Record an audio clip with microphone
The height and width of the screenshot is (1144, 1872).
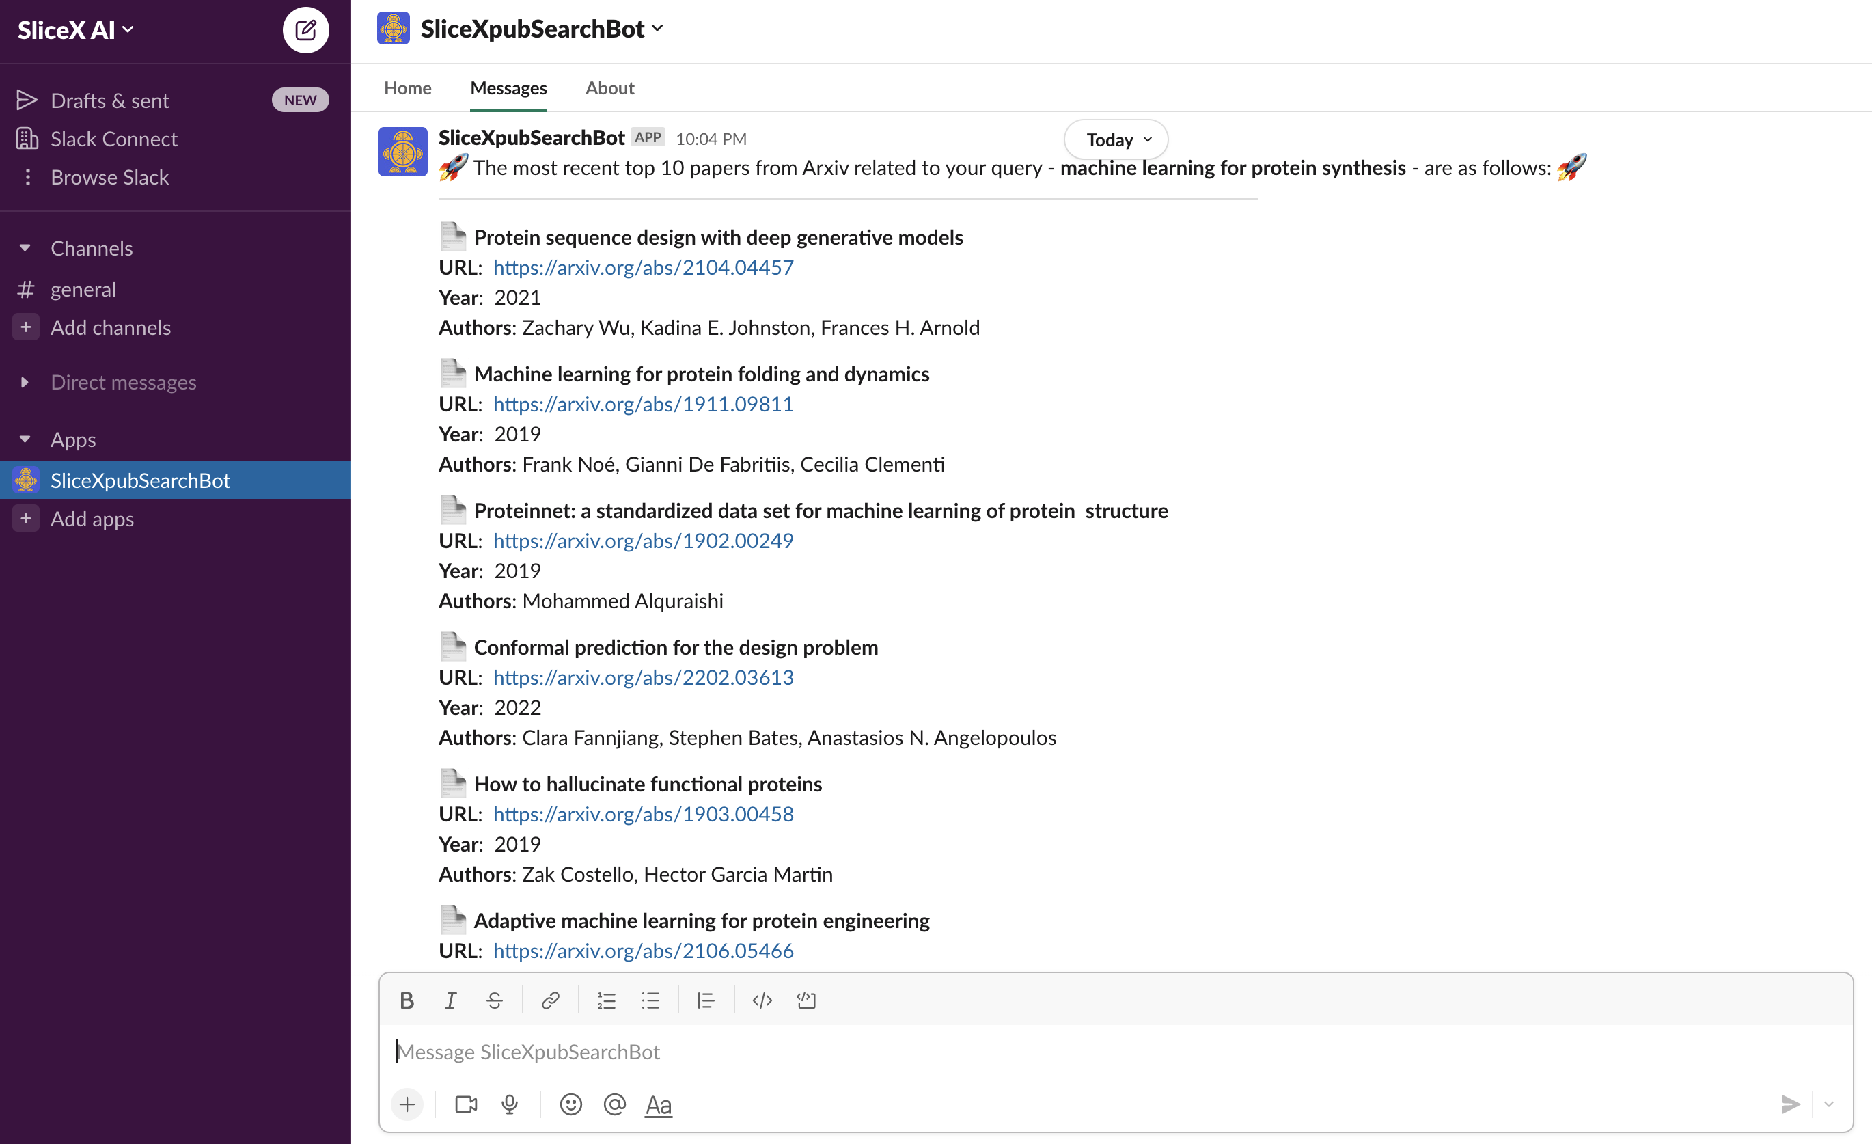[510, 1104]
